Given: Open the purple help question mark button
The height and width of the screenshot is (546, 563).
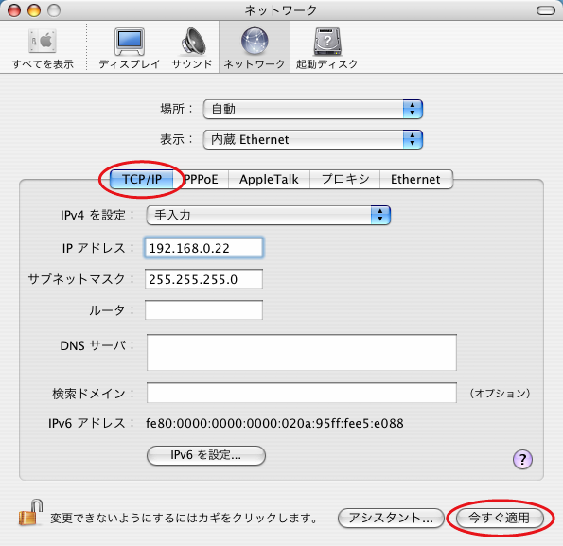Looking at the screenshot, I should (522, 460).
